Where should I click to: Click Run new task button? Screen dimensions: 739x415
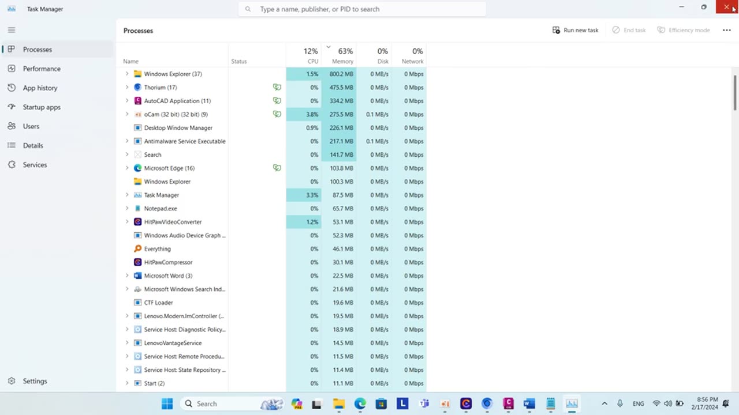(x=576, y=30)
